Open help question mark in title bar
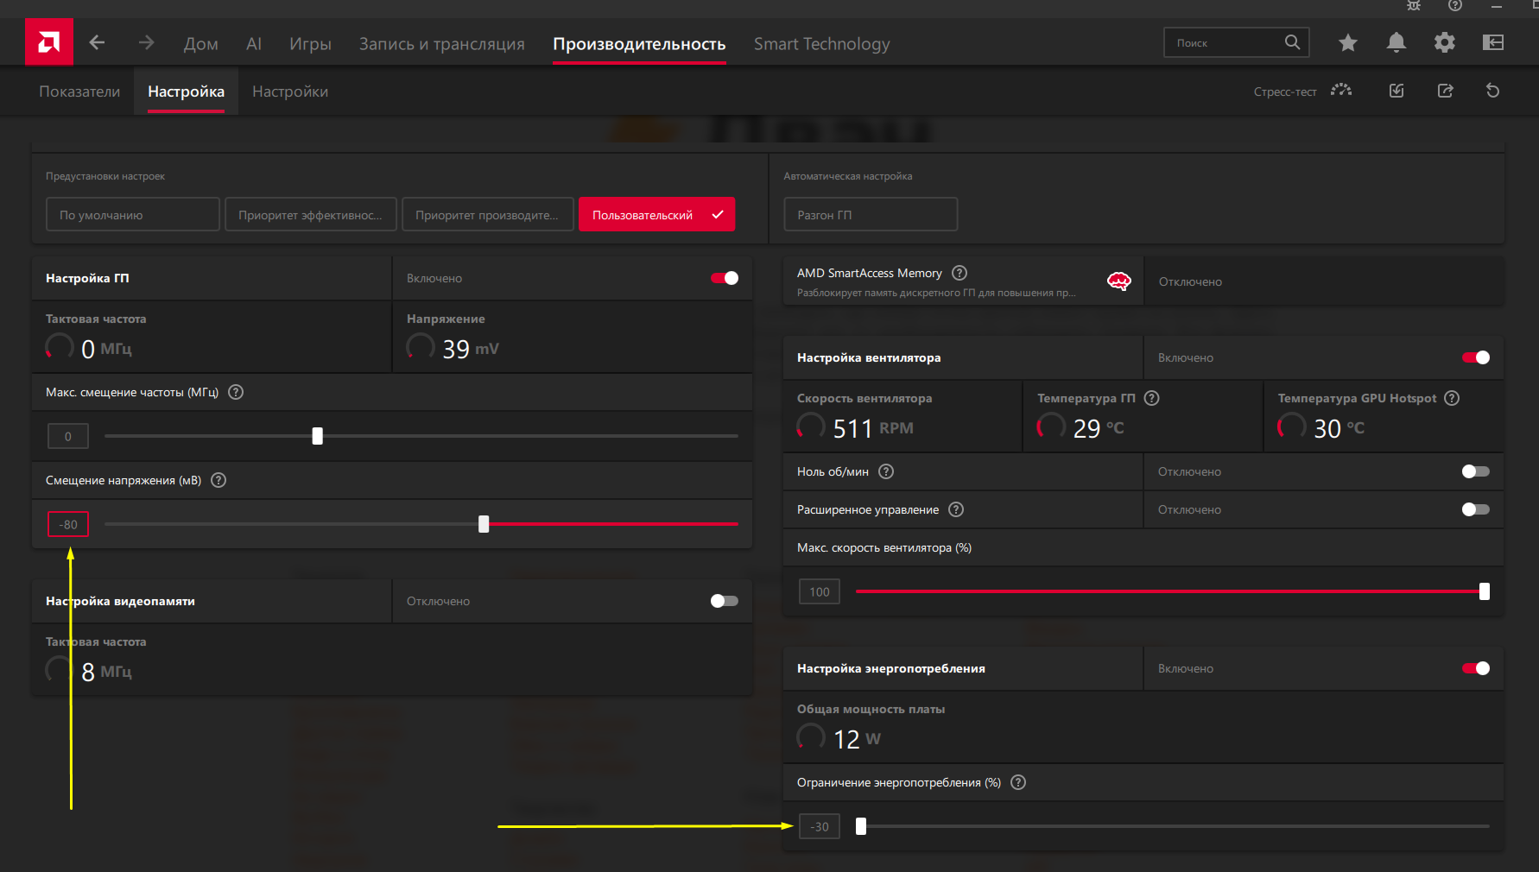This screenshot has width=1539, height=872. pos(1455,5)
